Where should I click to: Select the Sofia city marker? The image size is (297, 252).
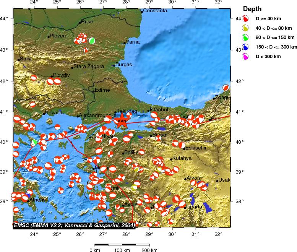[x=19, y=60]
